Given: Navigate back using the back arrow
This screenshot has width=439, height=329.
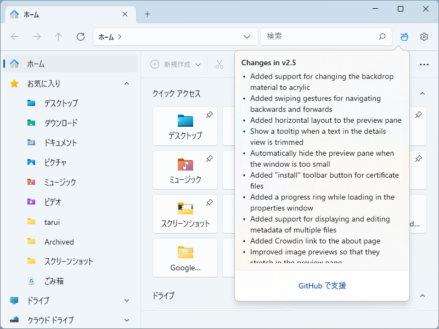Looking at the screenshot, I should 15,36.
